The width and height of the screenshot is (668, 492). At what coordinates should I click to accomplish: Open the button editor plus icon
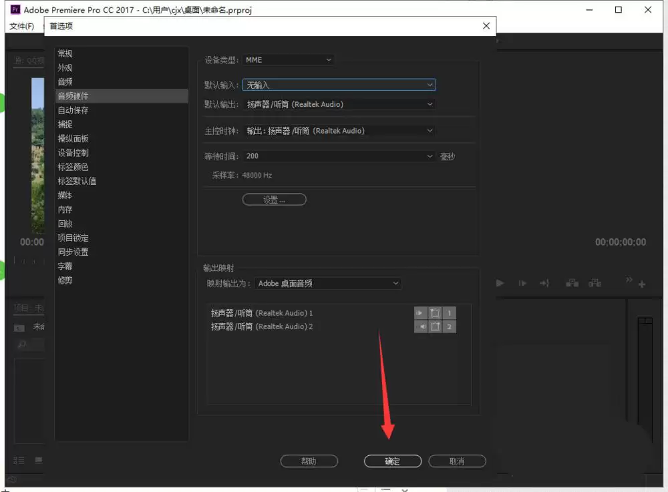[642, 284]
